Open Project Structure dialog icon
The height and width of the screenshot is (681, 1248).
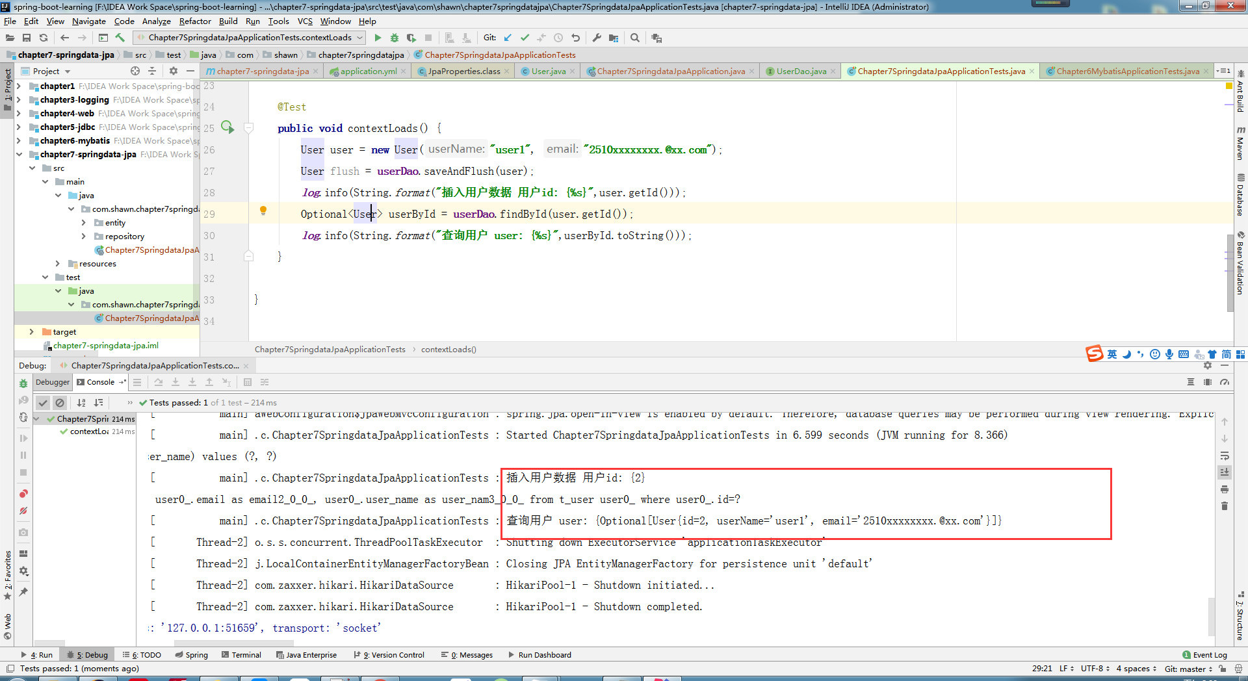tap(614, 38)
